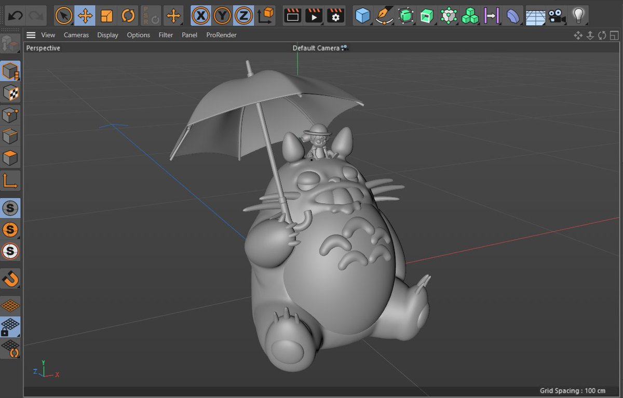Image resolution: width=623 pixels, height=398 pixels.
Task: Click the Bend deformer icon
Action: point(513,16)
